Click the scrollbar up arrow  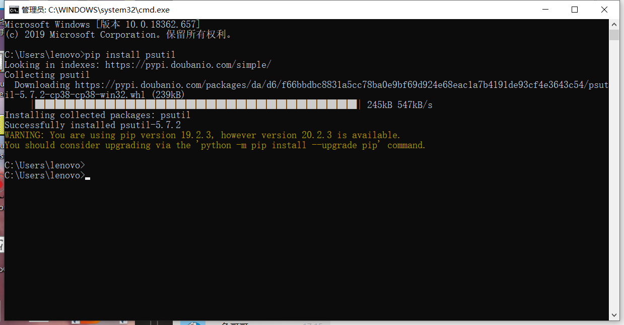click(x=614, y=24)
